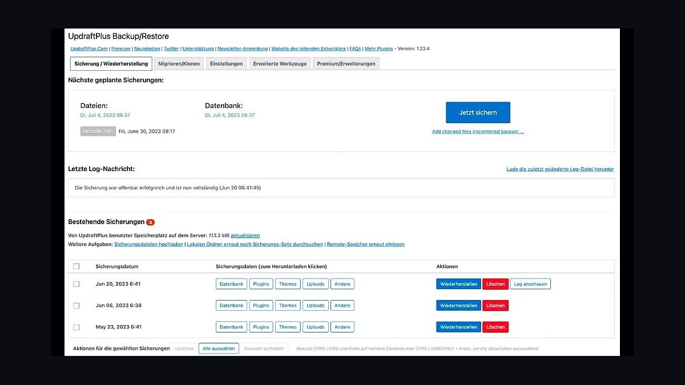
Task: Open the Mehr Plugins link
Action: click(378, 48)
